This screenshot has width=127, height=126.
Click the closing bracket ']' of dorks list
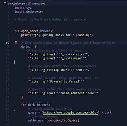click(22, 97)
